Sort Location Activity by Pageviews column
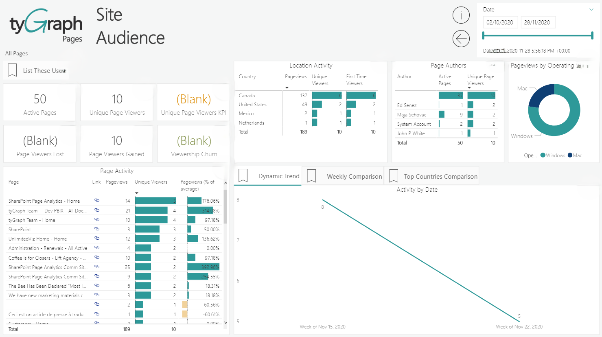Viewport: 602px width, 337px height. 296,77
